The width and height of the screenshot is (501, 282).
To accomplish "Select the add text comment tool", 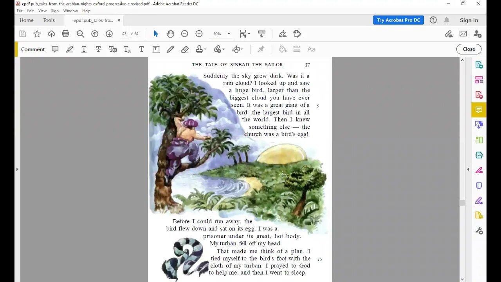I will 142,49.
